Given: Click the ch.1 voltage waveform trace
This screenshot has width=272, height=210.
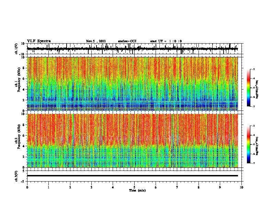Looking at the screenshot, I should pyautogui.click(x=132, y=49).
